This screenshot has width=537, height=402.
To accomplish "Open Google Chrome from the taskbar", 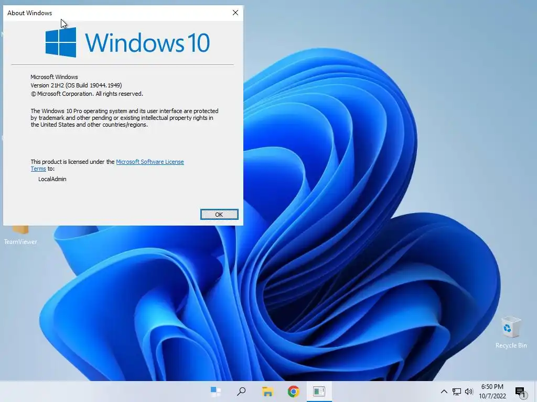I will (294, 392).
